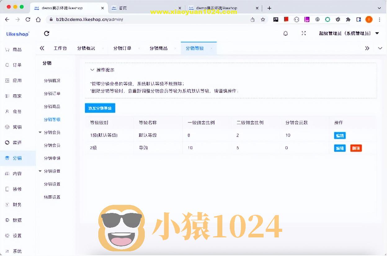Switch to the 工作台 tab
This screenshot has width=387, height=256.
pyautogui.click(x=60, y=48)
